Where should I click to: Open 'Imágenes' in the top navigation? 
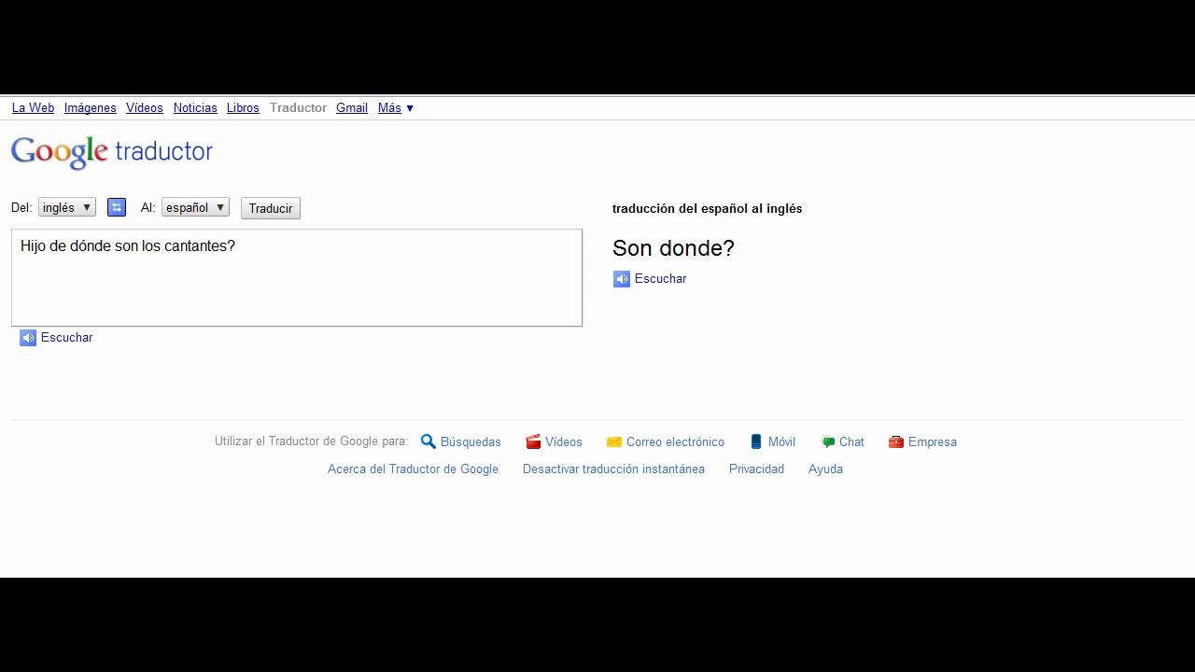(x=91, y=108)
